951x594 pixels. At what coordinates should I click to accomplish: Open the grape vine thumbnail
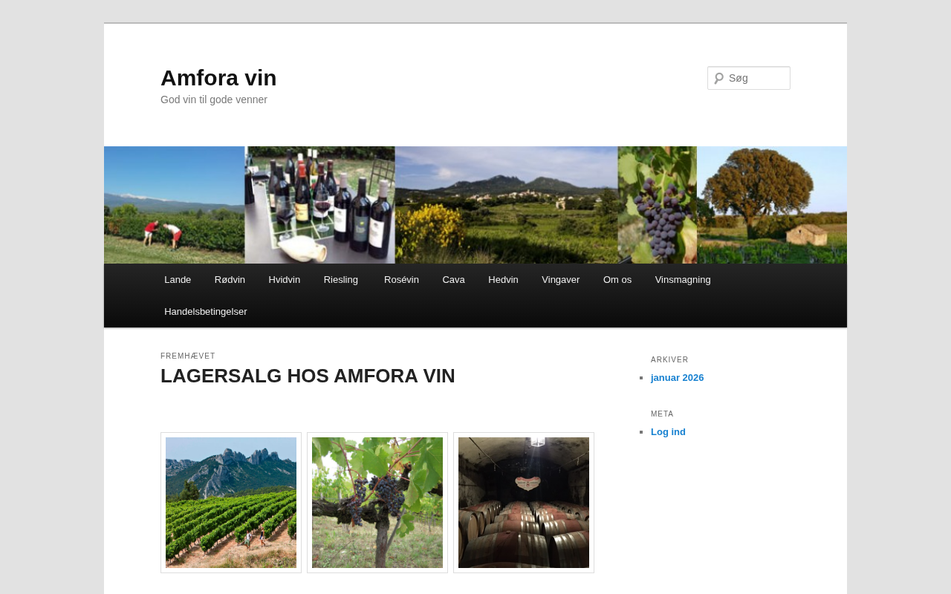[x=377, y=503]
